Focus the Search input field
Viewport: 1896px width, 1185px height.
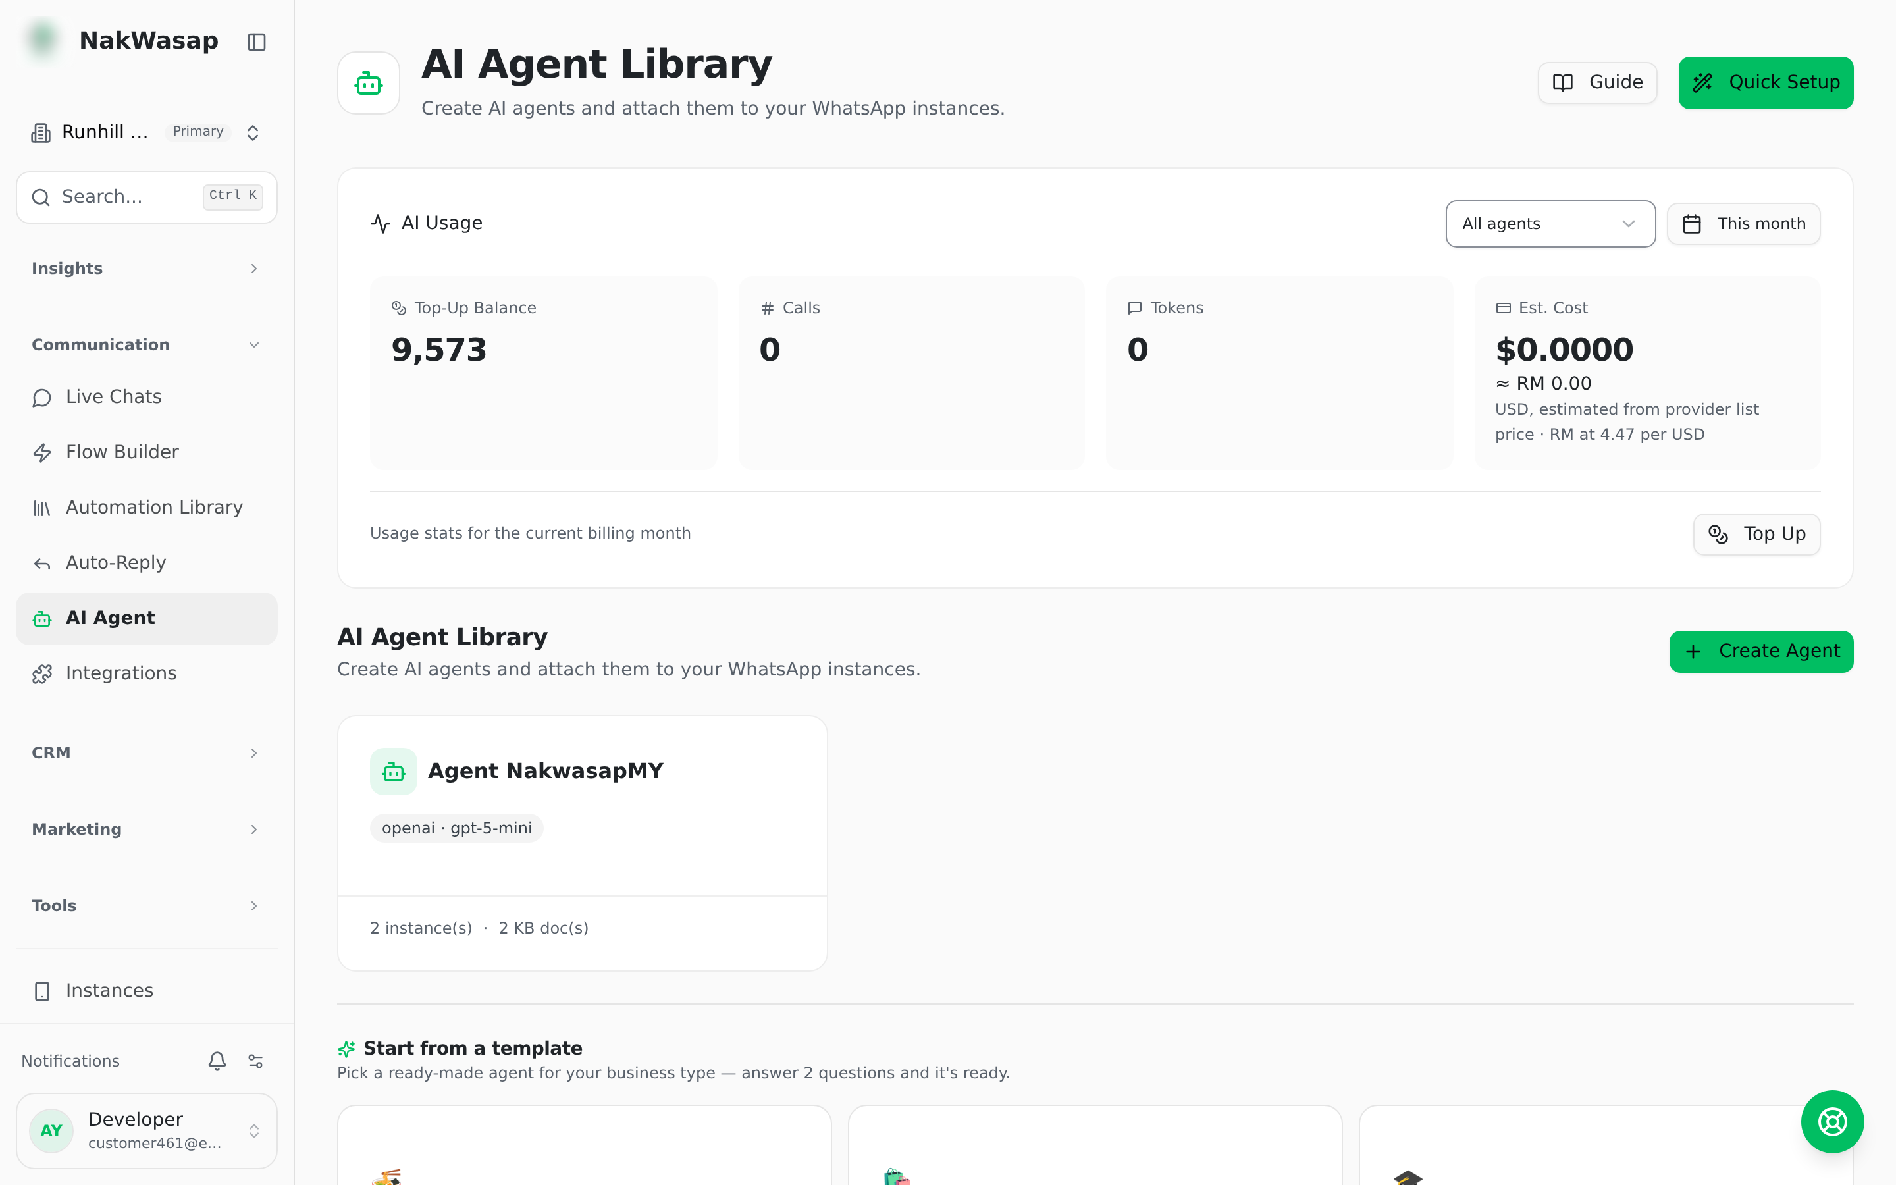tap(147, 197)
